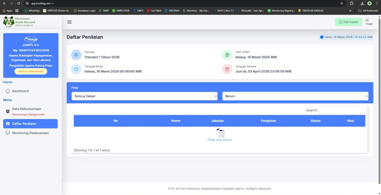
Task: Click the Call Center button
Action: click(x=348, y=22)
